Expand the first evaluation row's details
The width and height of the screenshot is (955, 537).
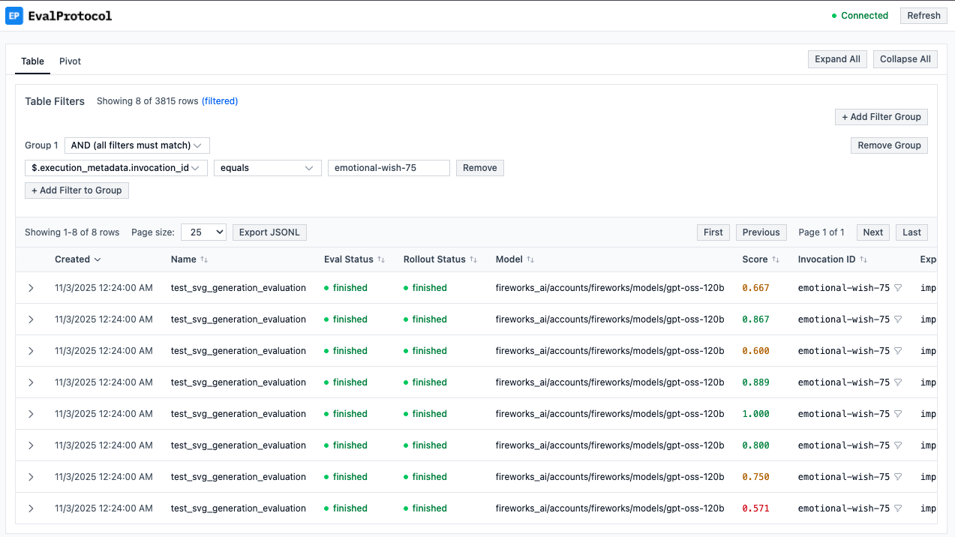[31, 287]
